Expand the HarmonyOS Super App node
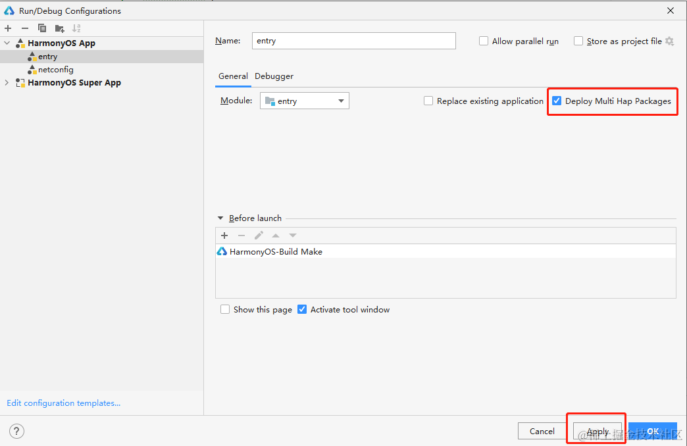687x446 pixels. (x=7, y=82)
